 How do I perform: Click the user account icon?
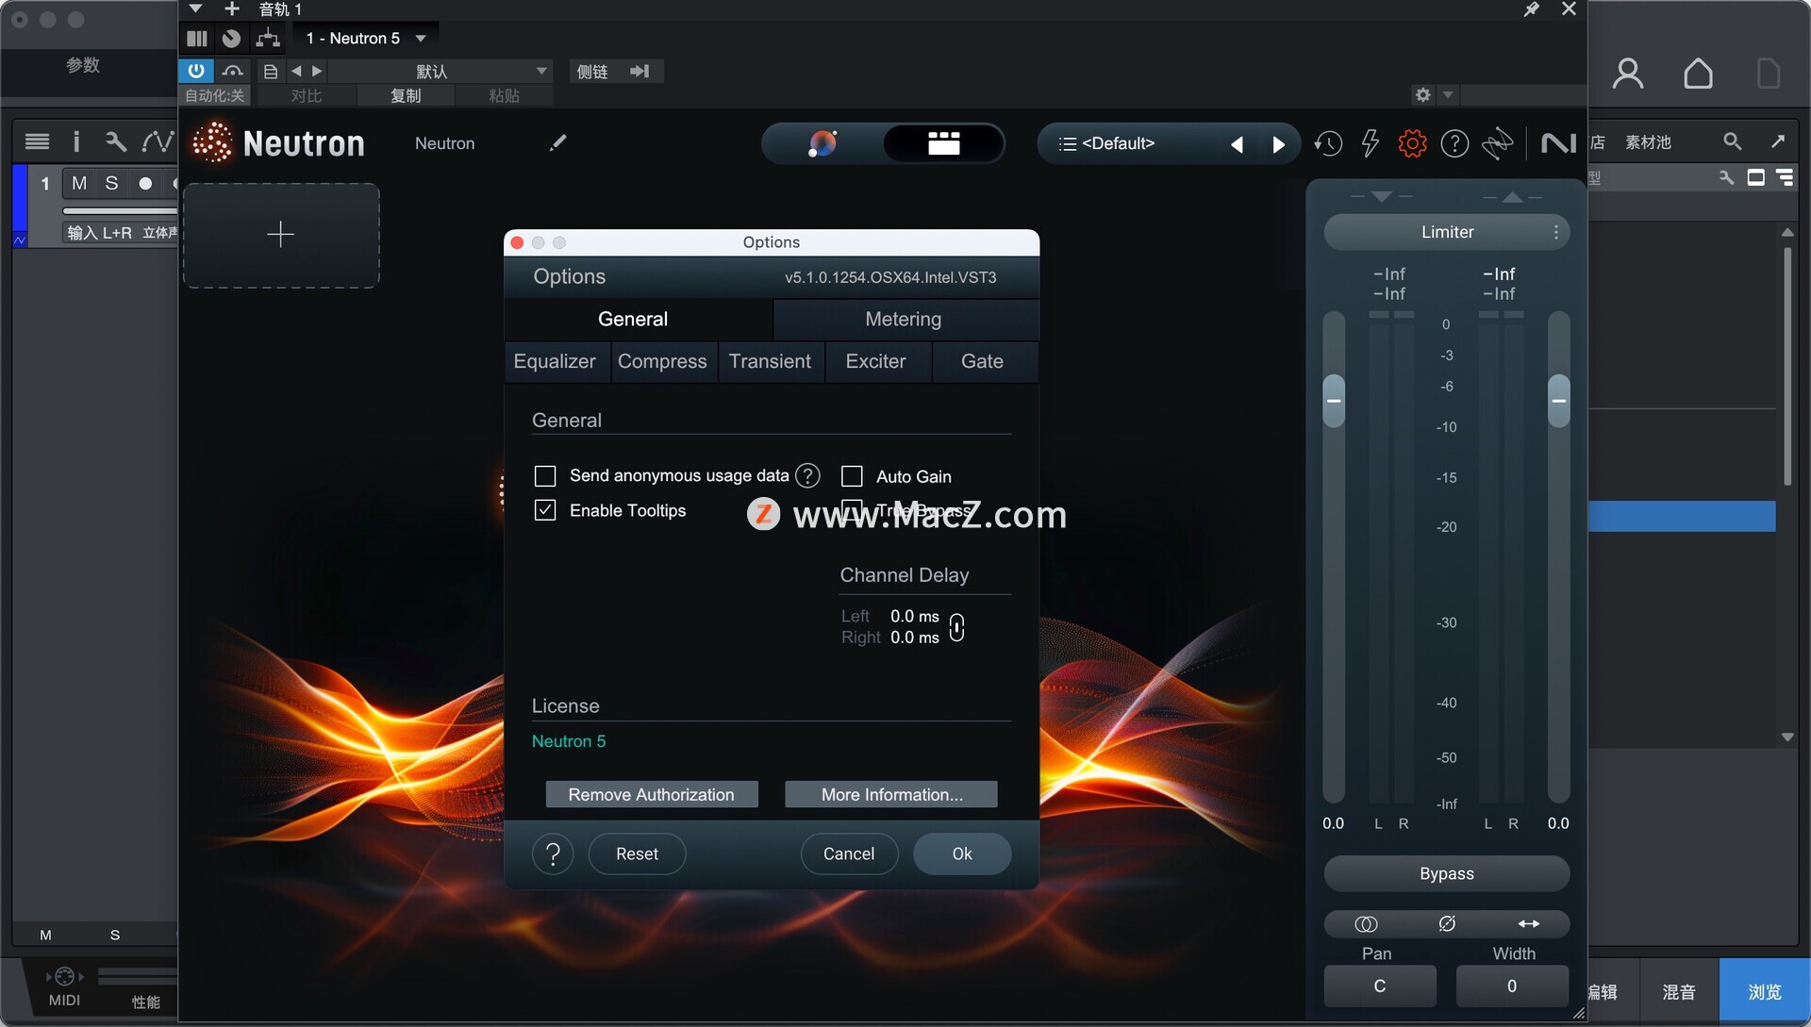pos(1628,73)
